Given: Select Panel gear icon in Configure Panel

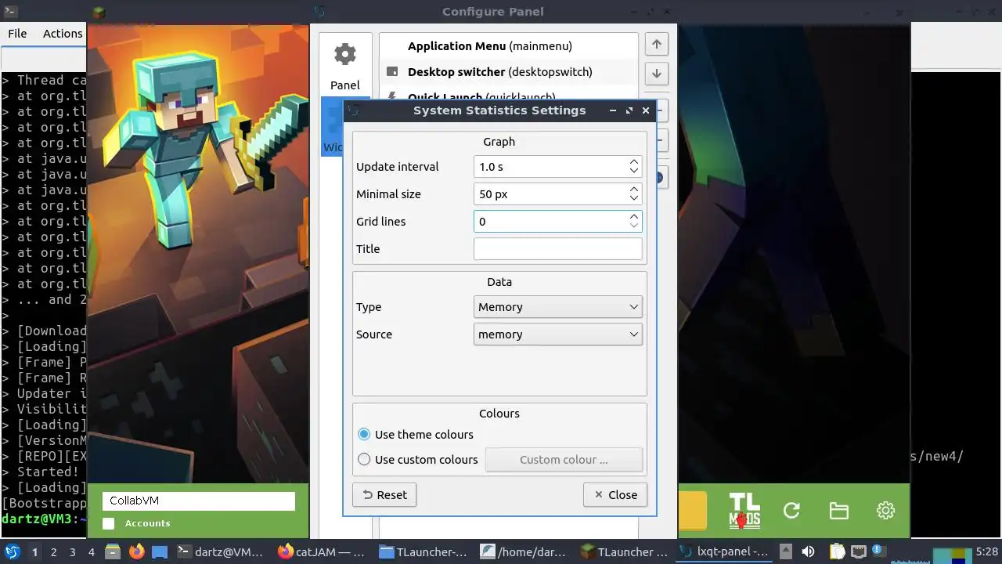Looking at the screenshot, I should click(x=345, y=54).
